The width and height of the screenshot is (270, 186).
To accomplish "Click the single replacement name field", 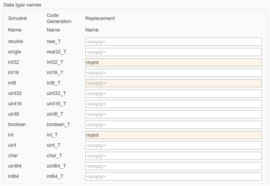I will 173,52.
